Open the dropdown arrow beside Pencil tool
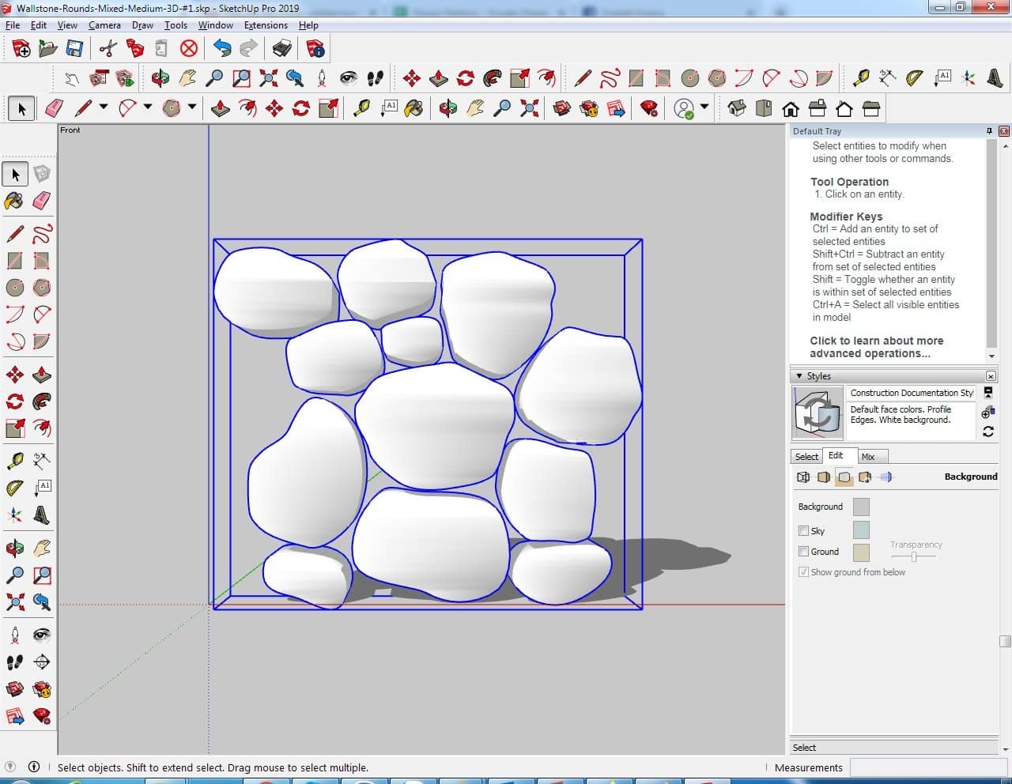1012x784 pixels. (103, 107)
